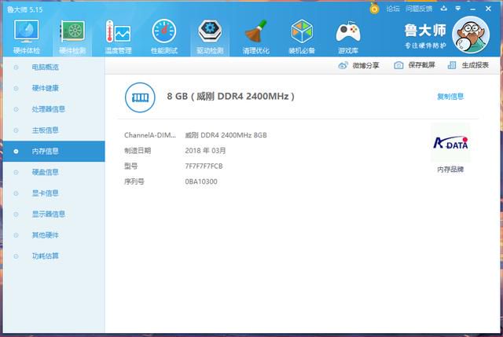503x337 pixels.
Task: Click the 2018 年 03月 manufacture date
Action: pyautogui.click(x=205, y=150)
